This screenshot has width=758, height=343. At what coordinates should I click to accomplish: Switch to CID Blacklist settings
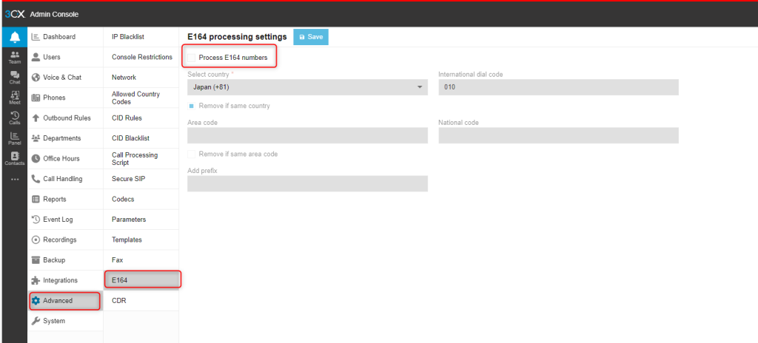coord(130,138)
